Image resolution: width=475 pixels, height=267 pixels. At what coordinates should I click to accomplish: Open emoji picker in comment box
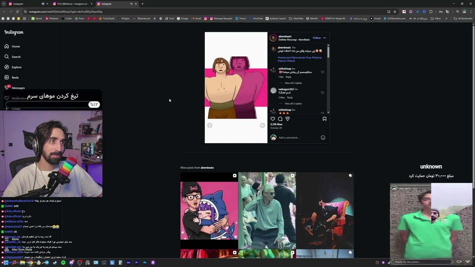[x=323, y=138]
